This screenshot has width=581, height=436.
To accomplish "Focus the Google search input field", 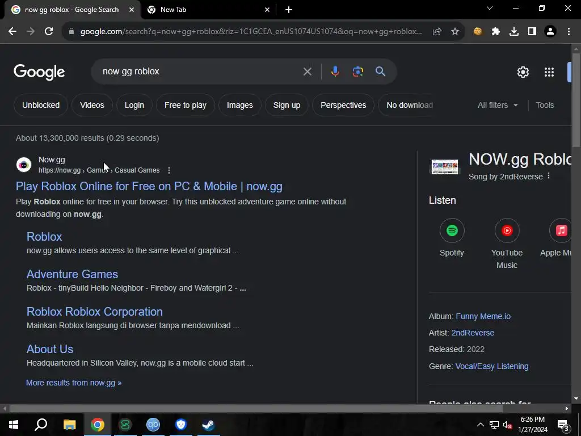I will coord(200,72).
